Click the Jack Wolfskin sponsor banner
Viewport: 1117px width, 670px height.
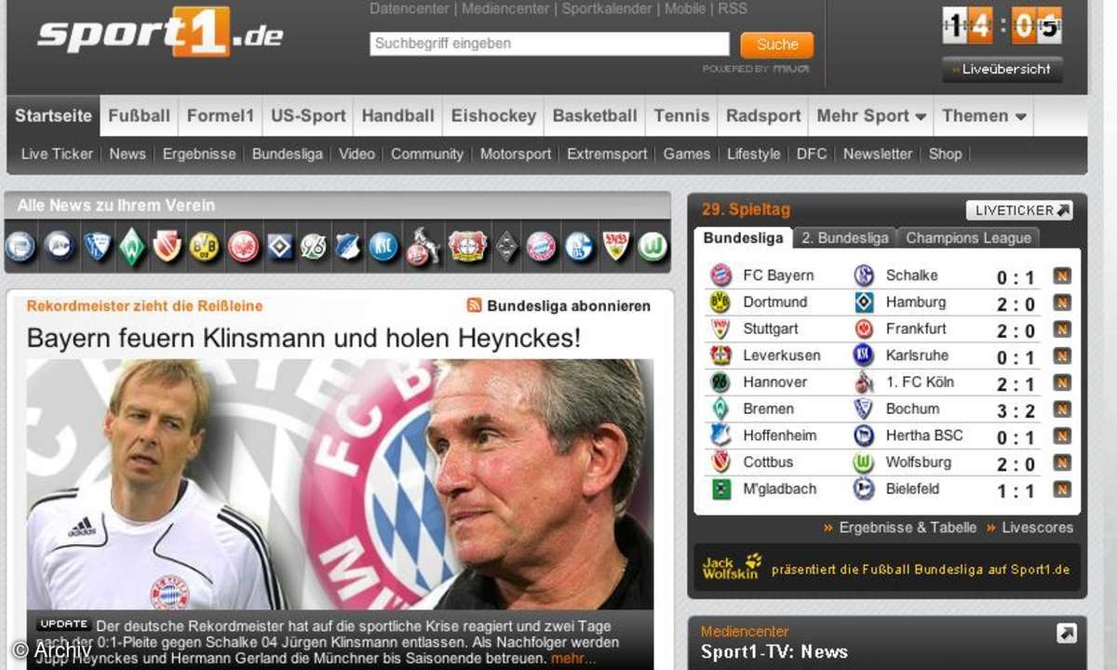[886, 569]
